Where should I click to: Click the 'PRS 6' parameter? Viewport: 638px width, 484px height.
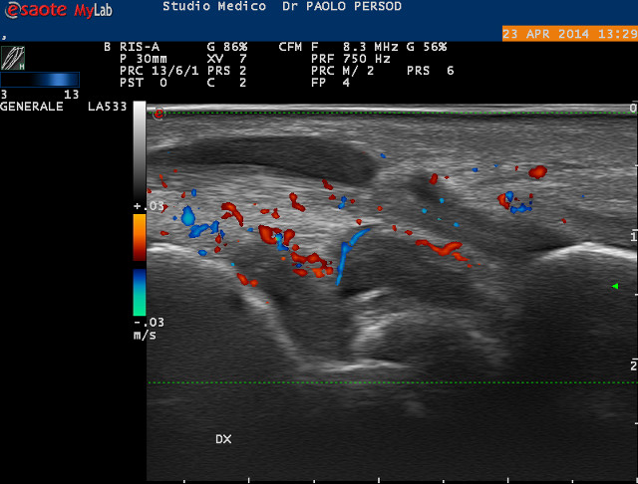pyautogui.click(x=430, y=71)
